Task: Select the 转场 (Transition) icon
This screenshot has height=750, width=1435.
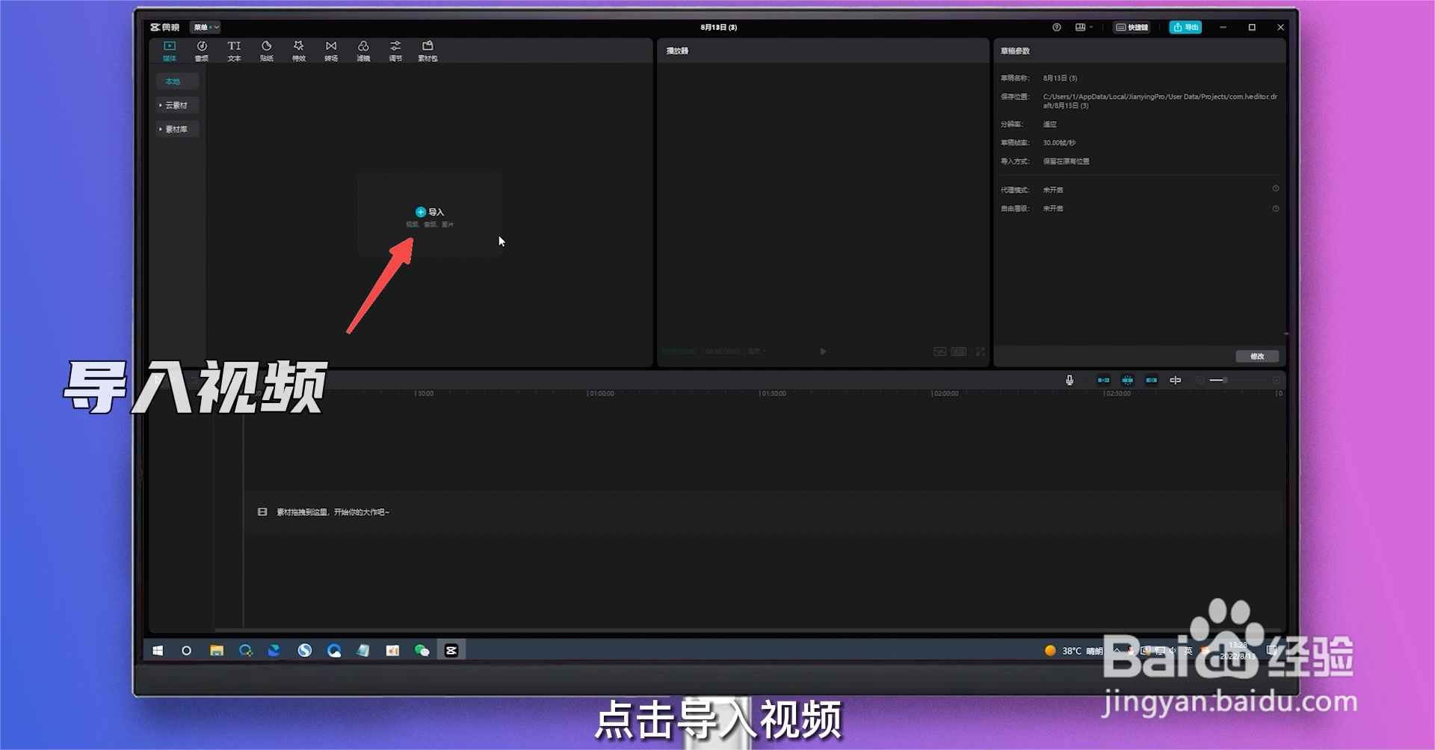Action: tap(331, 50)
